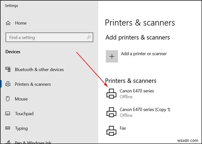
Task: Click the magnifier icon in search box
Action: coord(89,38)
